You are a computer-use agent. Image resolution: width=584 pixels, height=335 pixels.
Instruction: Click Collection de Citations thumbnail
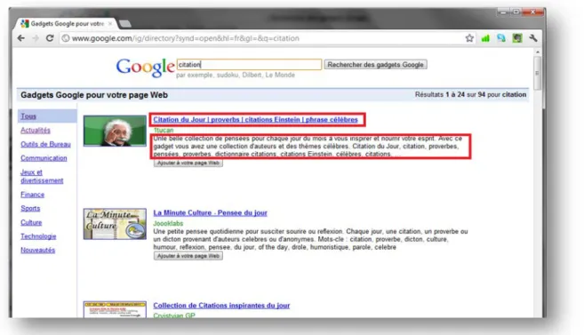point(115,310)
